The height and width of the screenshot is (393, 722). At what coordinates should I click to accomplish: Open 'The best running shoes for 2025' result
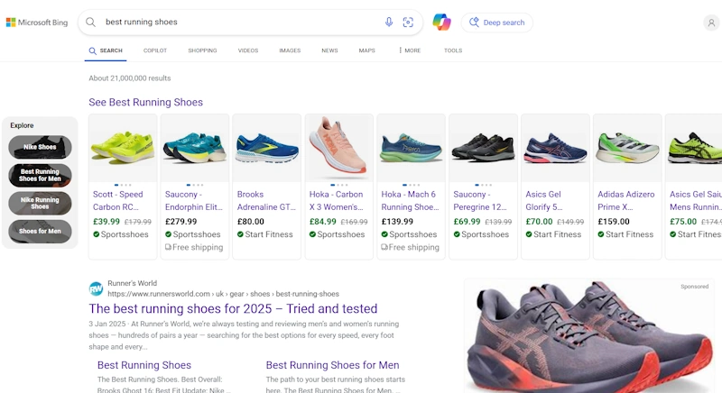pos(233,308)
